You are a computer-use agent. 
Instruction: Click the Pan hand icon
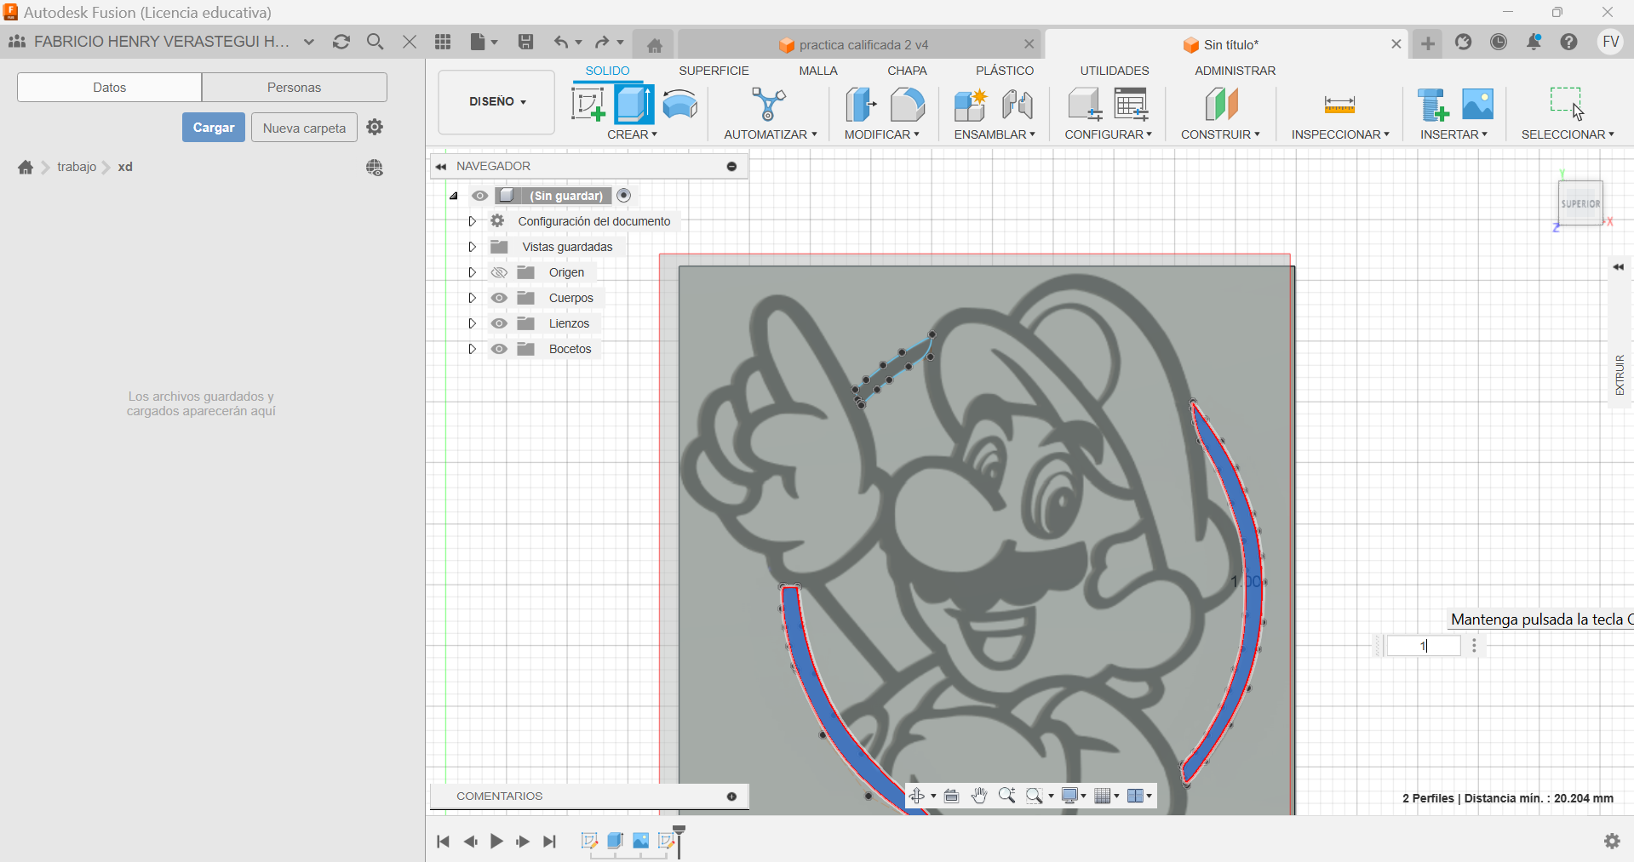point(979,796)
